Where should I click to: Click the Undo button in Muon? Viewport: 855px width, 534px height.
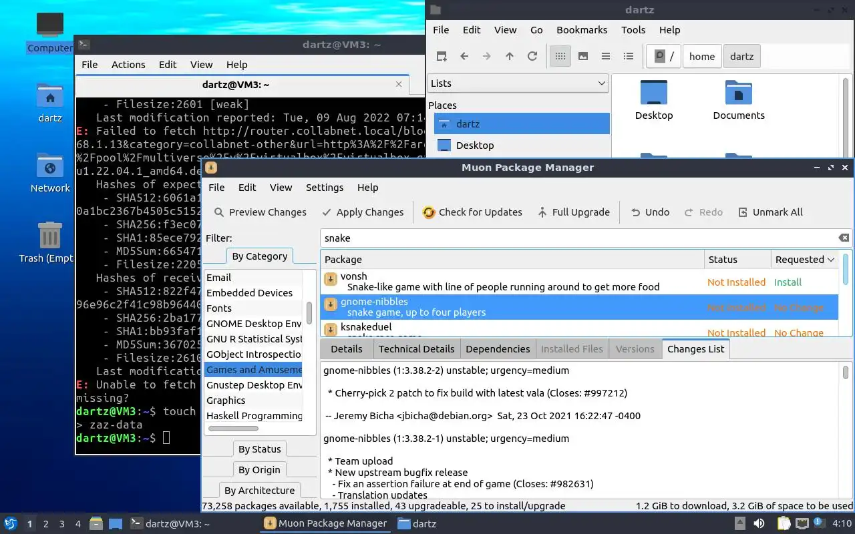650,212
